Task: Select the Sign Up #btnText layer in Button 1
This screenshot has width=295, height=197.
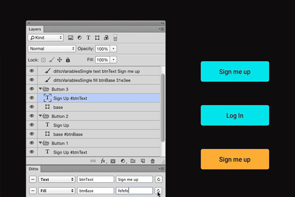Action: pos(99,152)
